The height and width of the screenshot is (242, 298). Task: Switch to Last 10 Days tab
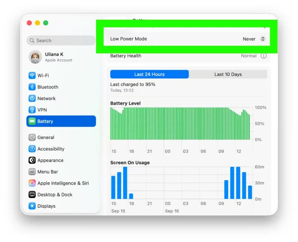click(228, 74)
